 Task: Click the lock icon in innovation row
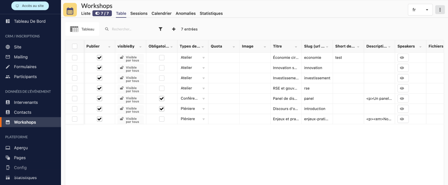tap(122, 68)
